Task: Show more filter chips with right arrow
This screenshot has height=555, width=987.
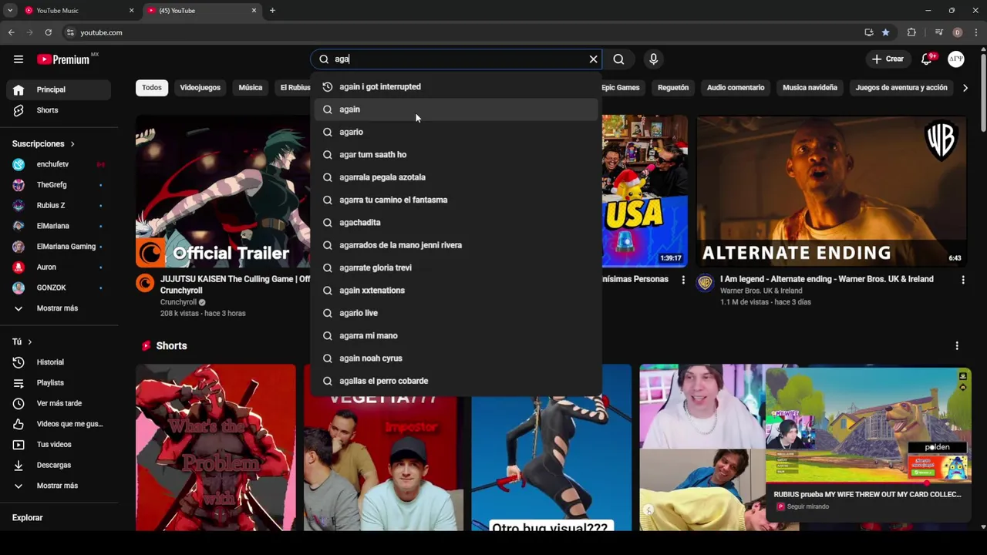Action: pyautogui.click(x=965, y=88)
